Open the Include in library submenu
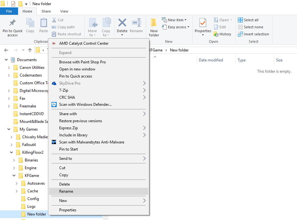Image resolution: width=297 pixels, height=220 pixels. point(98,135)
